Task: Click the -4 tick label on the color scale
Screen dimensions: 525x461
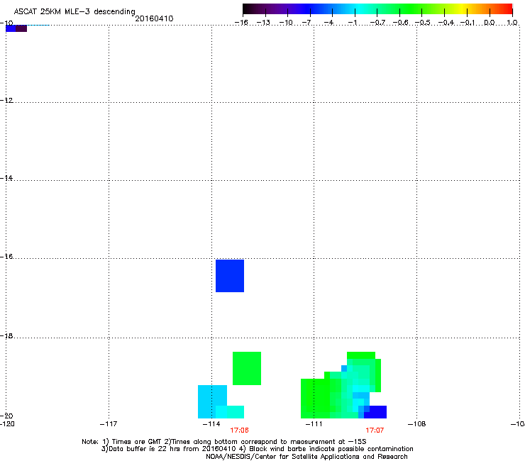Action: (x=329, y=23)
